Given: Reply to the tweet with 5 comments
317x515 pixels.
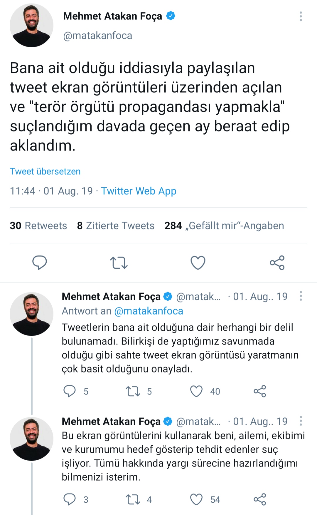Looking at the screenshot, I should click(x=70, y=391).
